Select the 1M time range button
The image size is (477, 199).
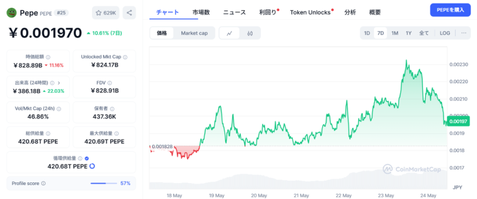point(395,33)
